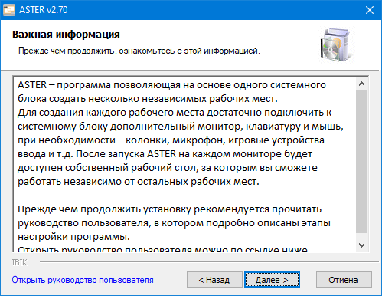Click the scroll up arrow in the info box
The width and height of the screenshot is (382, 296).
pyautogui.click(x=361, y=84)
